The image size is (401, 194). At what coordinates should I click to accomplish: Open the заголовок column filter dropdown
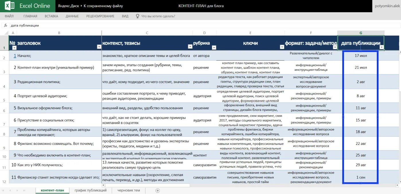point(99,47)
